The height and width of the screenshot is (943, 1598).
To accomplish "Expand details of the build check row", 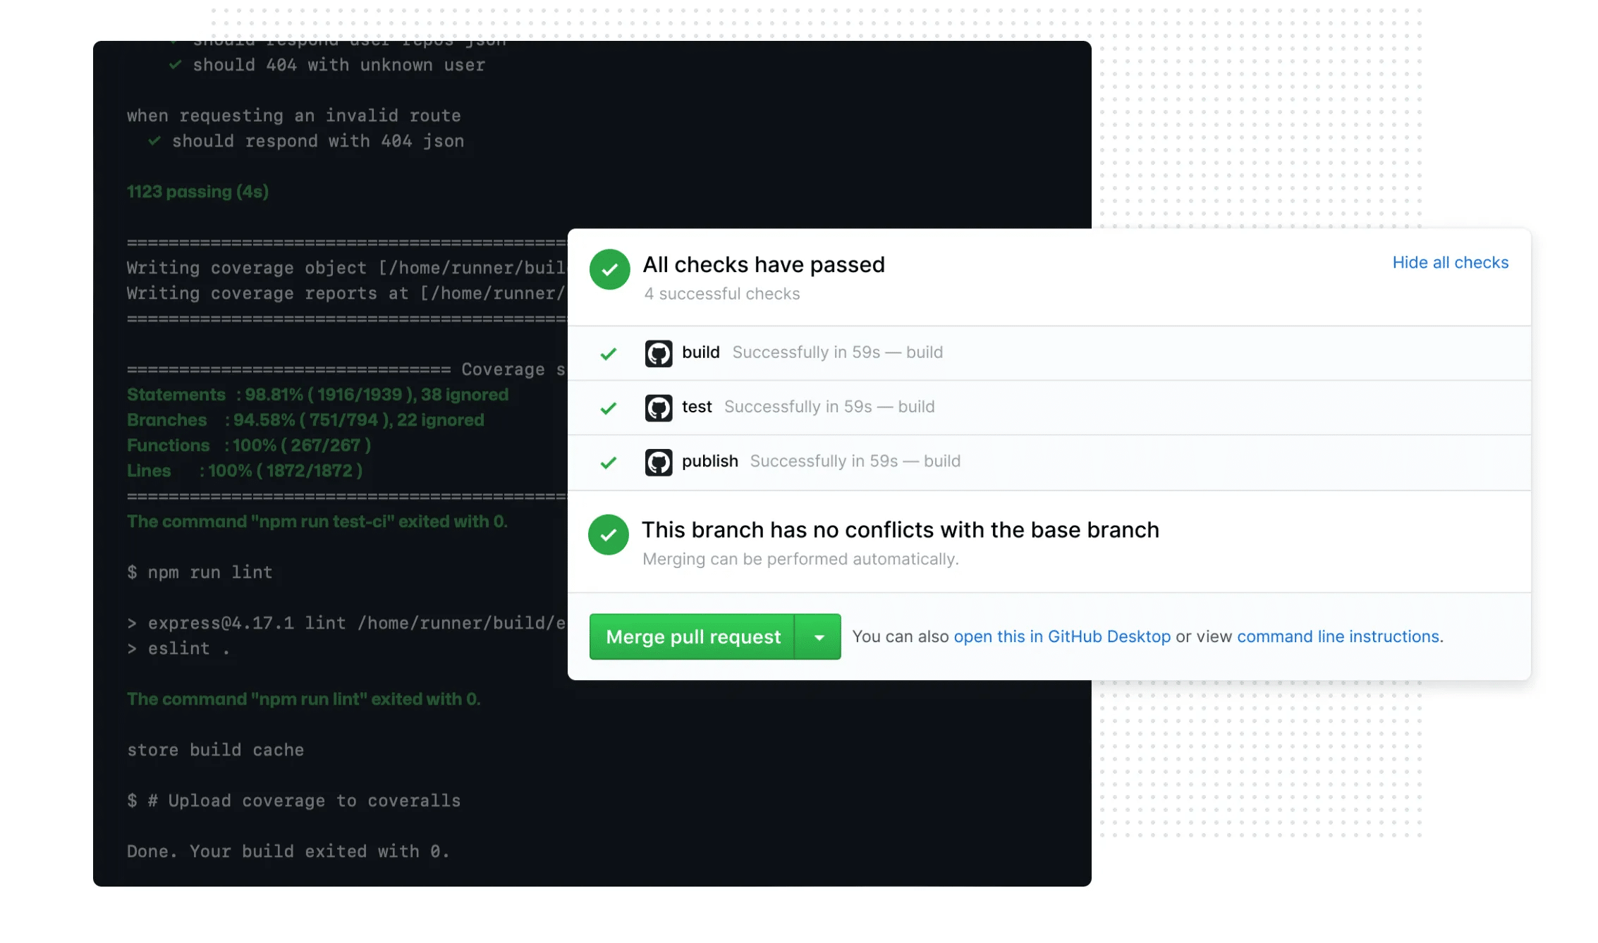I will pos(838,352).
